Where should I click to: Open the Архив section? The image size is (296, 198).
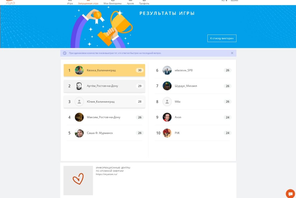pos(130,2)
